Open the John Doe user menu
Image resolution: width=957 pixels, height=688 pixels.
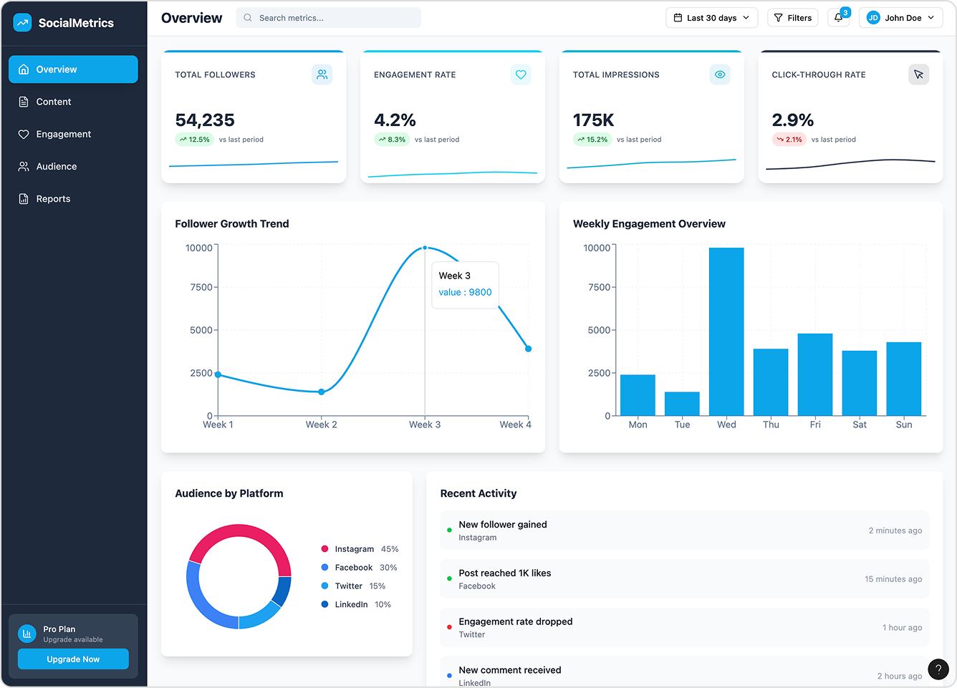[901, 18]
